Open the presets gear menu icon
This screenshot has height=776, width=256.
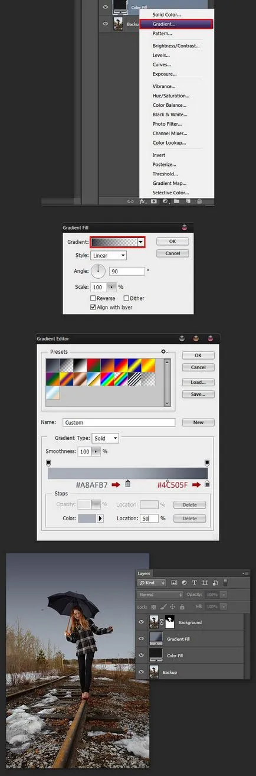164,351
